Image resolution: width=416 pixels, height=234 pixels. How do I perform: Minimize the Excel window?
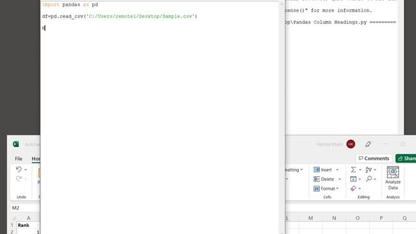click(385, 144)
